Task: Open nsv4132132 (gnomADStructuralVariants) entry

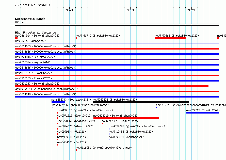Action: tap(85, 110)
